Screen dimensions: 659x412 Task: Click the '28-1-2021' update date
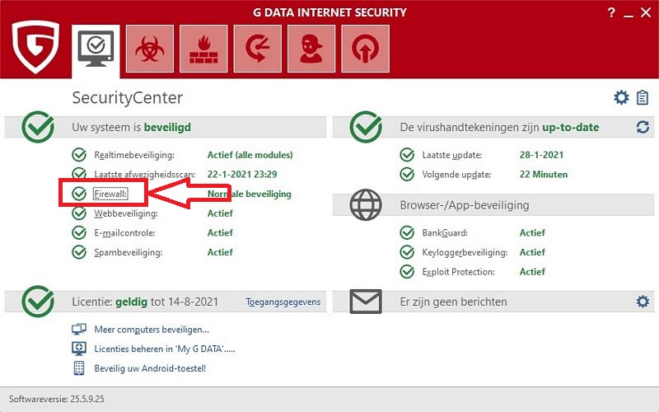point(541,155)
